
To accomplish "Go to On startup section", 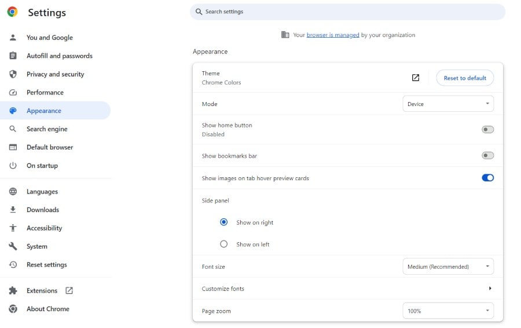I will (55, 165).
